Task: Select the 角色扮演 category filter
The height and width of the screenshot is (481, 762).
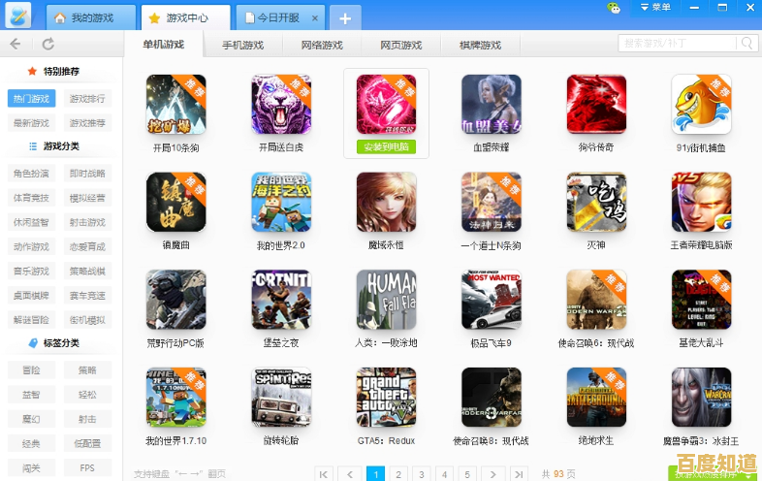Action: pos(31,174)
